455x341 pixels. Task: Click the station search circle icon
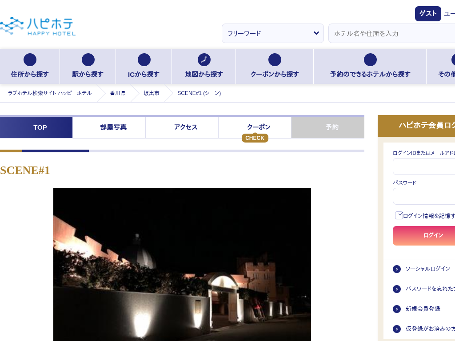[x=88, y=60]
